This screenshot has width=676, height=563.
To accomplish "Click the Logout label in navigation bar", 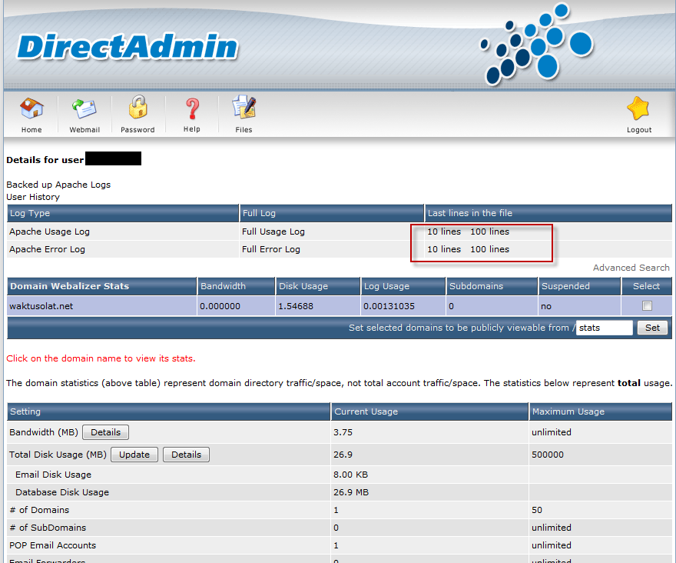I will [639, 129].
